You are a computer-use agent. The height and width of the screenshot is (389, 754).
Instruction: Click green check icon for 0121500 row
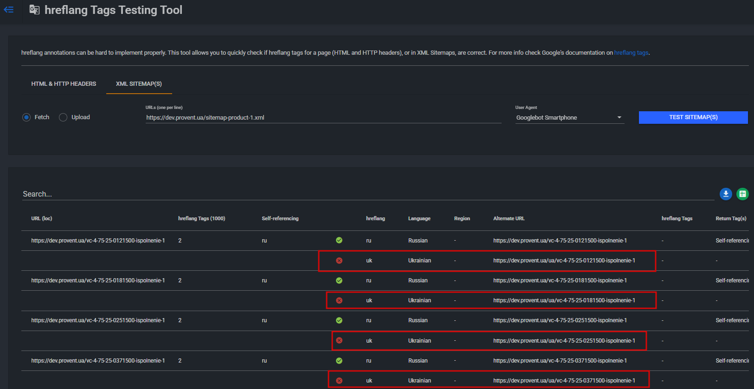pos(339,240)
